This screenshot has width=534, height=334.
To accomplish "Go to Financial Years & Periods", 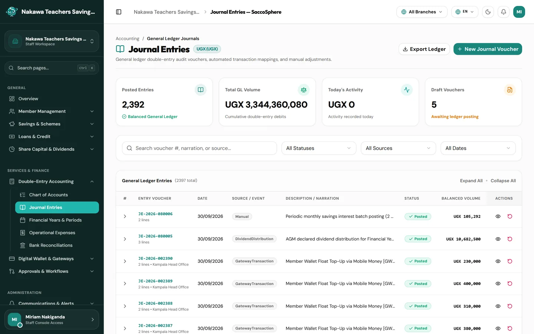I will click(57, 220).
